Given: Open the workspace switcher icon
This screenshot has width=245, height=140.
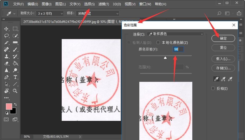Looking at the screenshot, I should 227,14.
